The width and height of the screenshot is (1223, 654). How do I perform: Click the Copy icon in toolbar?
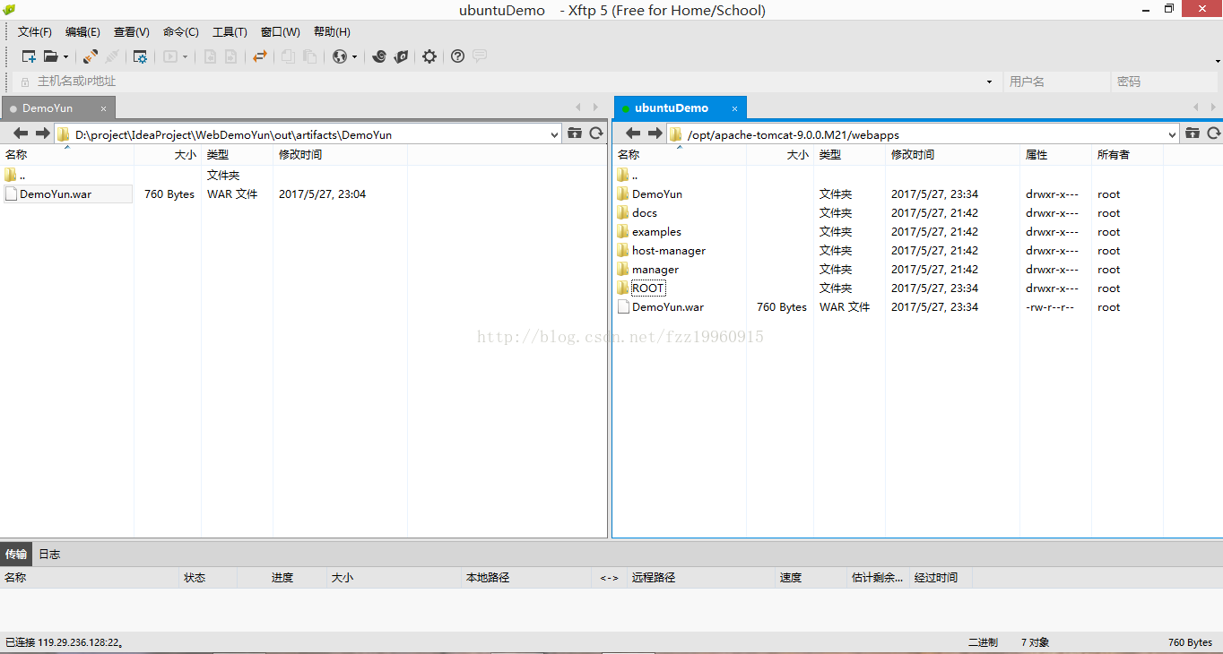pos(288,56)
